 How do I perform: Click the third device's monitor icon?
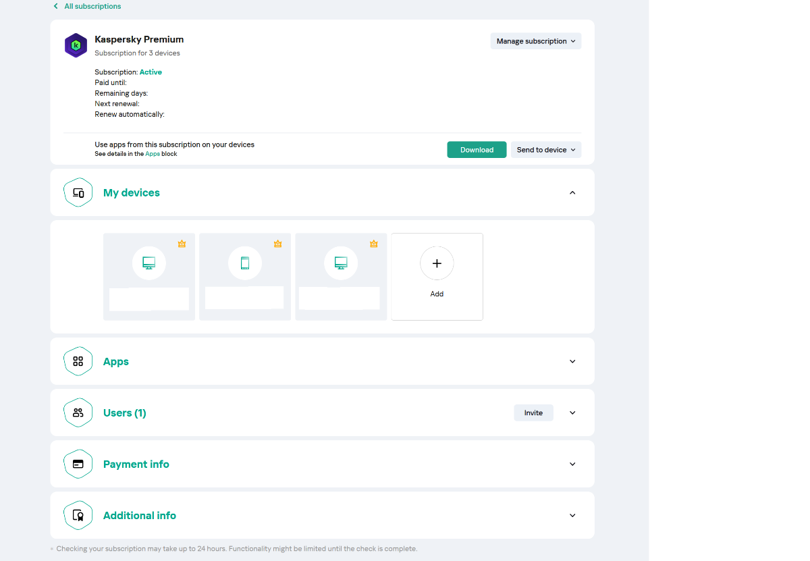(341, 263)
